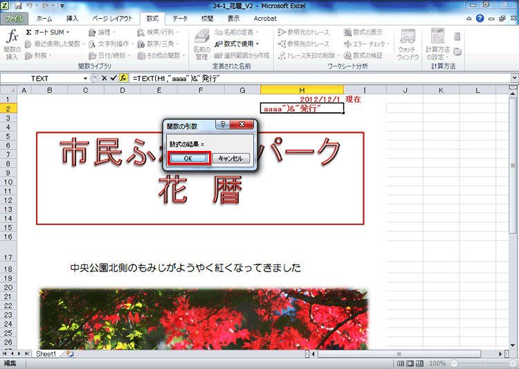Viewport: 519px width, 369px height.
Task: Switch to Page Layout view in status bar
Action: [x=410, y=363]
